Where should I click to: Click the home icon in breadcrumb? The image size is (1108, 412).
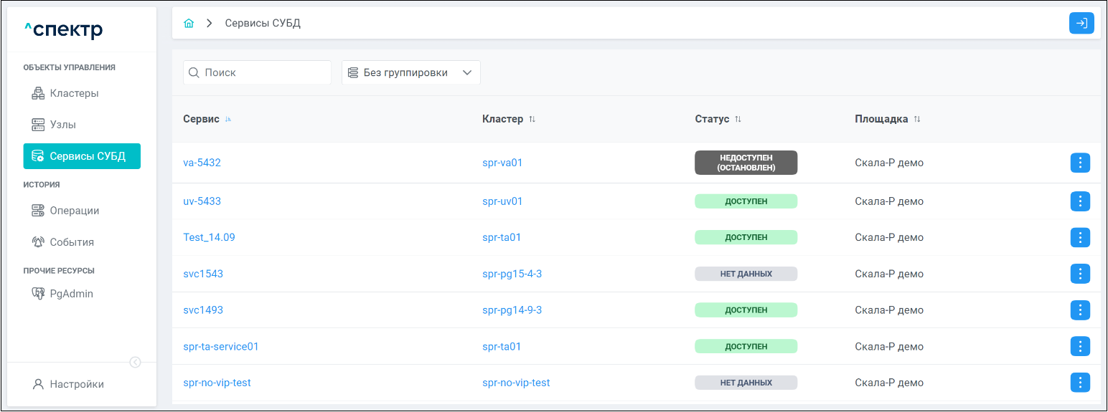(x=189, y=24)
